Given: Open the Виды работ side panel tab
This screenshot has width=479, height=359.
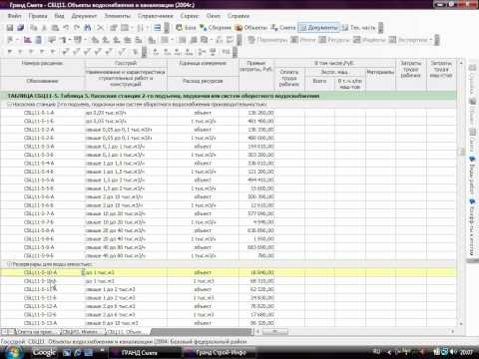Looking at the screenshot, I should (472, 175).
